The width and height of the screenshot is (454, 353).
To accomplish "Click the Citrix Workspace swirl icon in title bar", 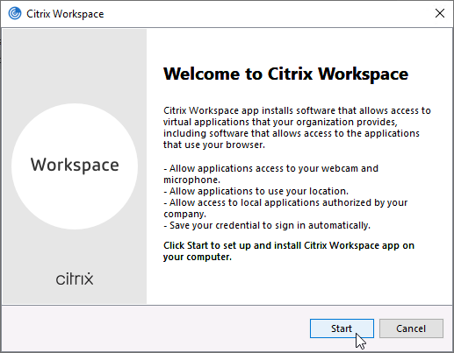I will (x=15, y=13).
